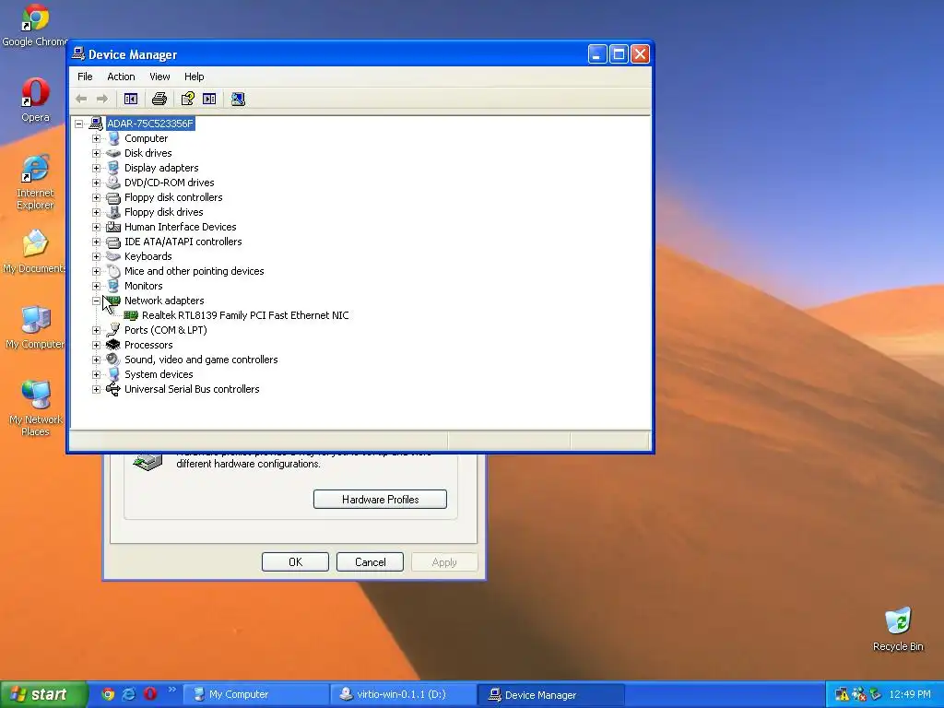Image resolution: width=944 pixels, height=708 pixels.
Task: Click the Forward arrow in Device Manager toolbar
Action: pos(102,99)
